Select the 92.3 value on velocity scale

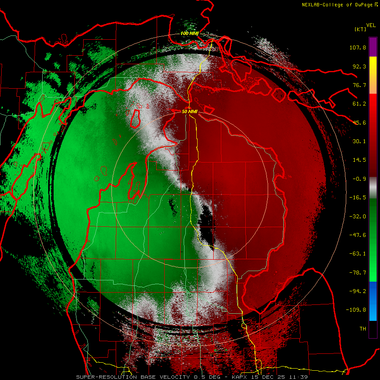click(359, 66)
